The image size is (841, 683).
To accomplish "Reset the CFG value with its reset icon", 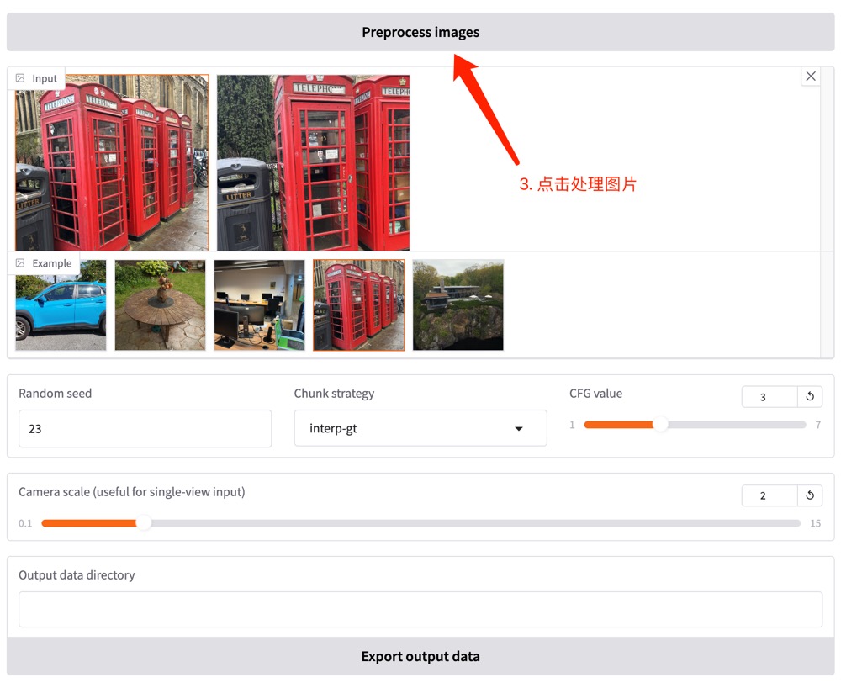I will (810, 396).
